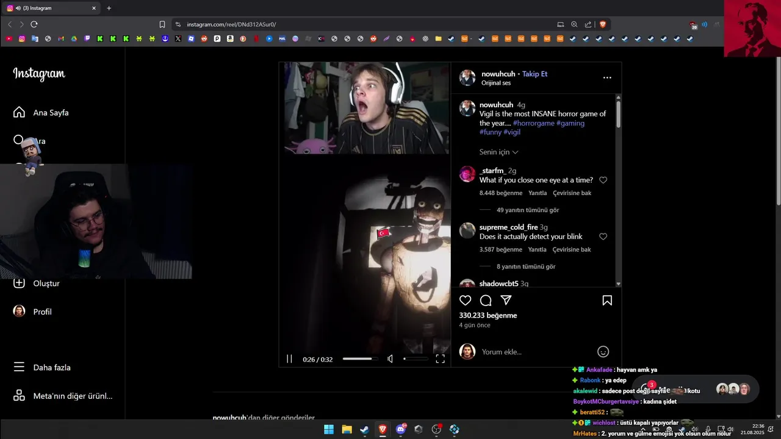Reply to _starfm_ with Yanıtla
Screen dimensions: 781x439
pos(538,193)
